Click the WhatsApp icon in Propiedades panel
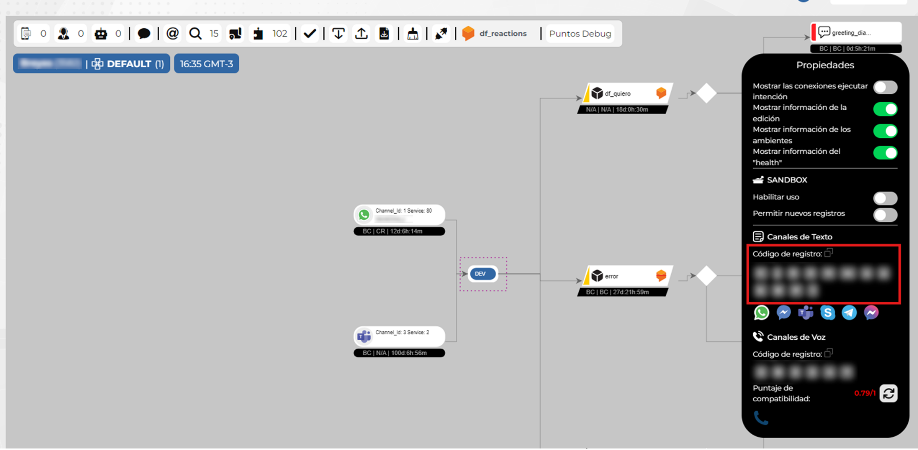The image size is (918, 450). (761, 313)
